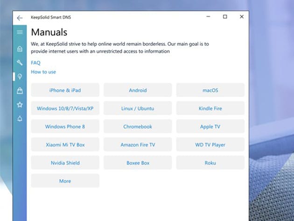Image resolution: width=294 pixels, height=221 pixels.
Task: Open the macOS manual
Action: [210, 90]
